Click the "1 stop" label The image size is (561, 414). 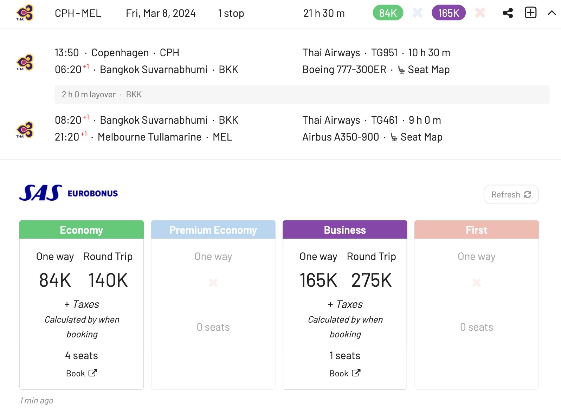tap(231, 13)
